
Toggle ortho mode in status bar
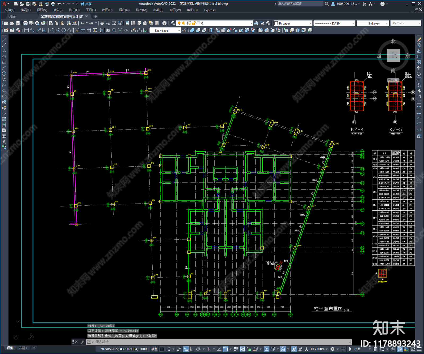point(192,349)
